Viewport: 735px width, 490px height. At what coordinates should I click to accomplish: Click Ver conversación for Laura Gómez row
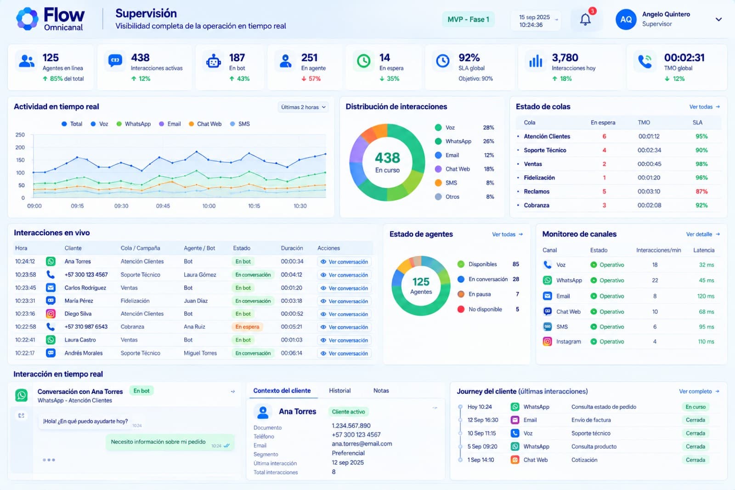[x=344, y=275]
